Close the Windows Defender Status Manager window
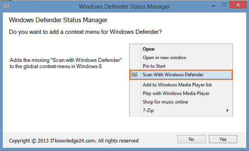This screenshot has height=151, width=249. tap(238, 5)
